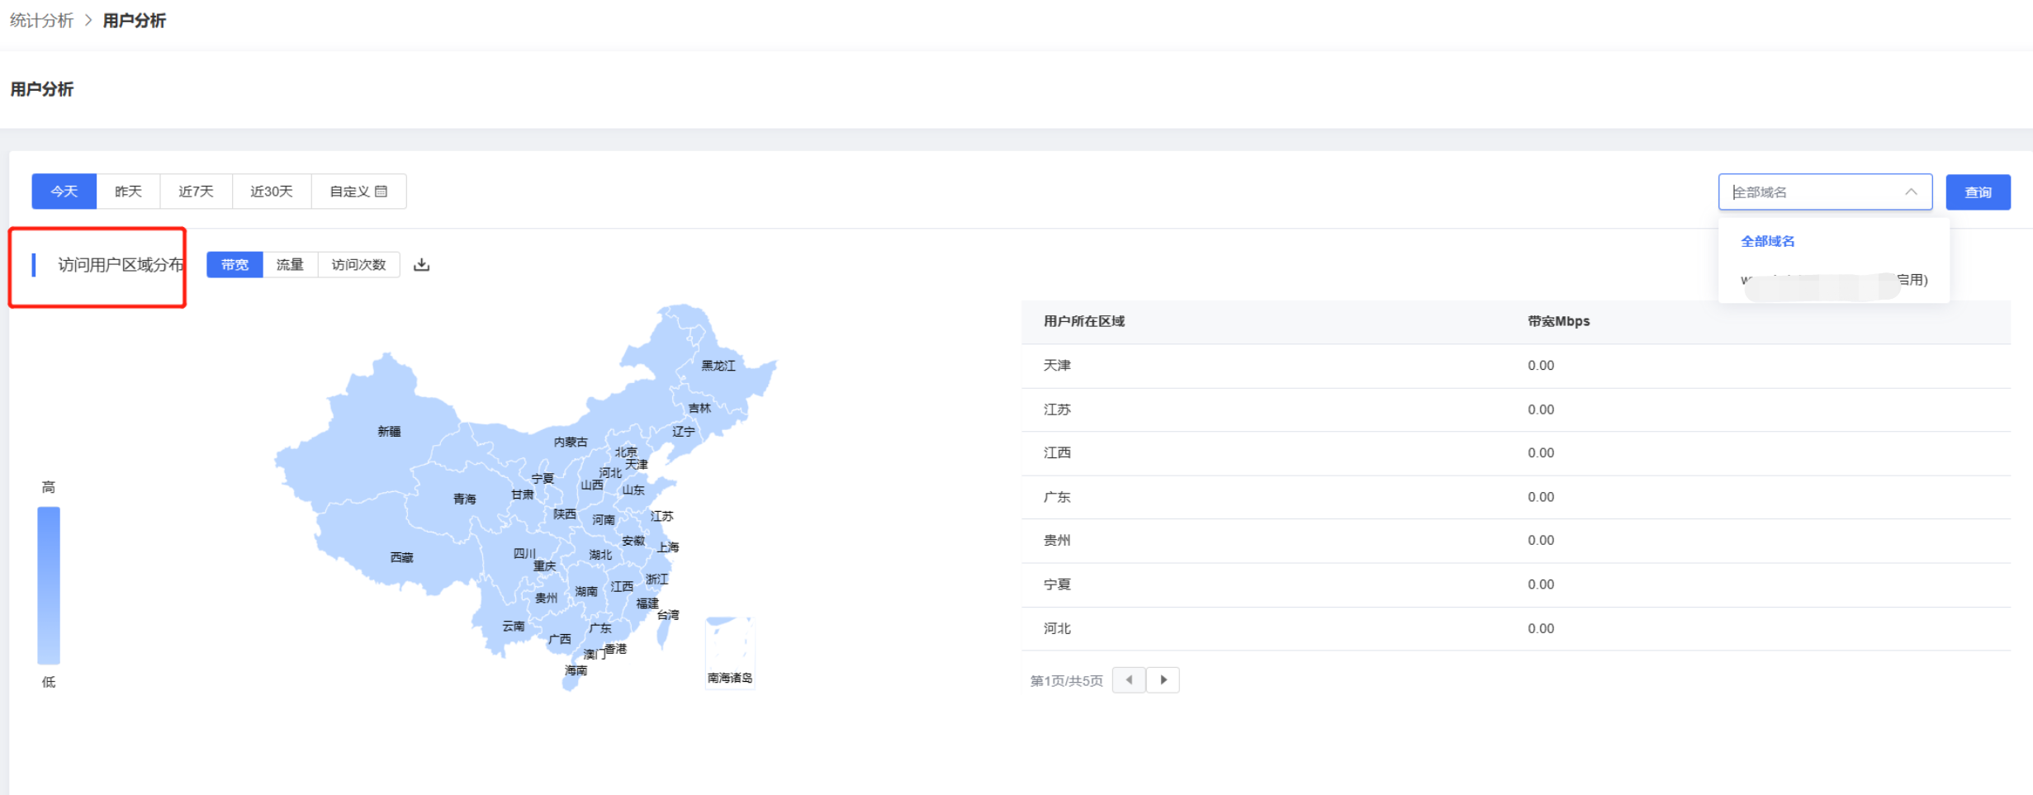Click 新疆 on the map
This screenshot has height=795, width=2033.
click(389, 432)
